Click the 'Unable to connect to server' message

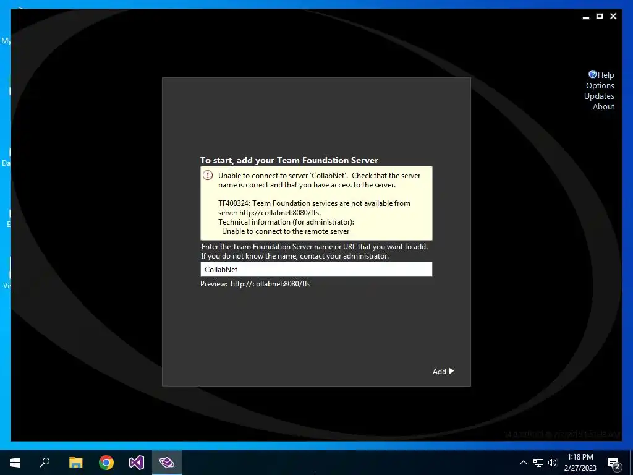pos(320,180)
